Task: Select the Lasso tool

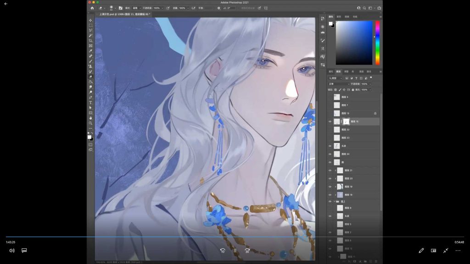Action: coord(90,30)
